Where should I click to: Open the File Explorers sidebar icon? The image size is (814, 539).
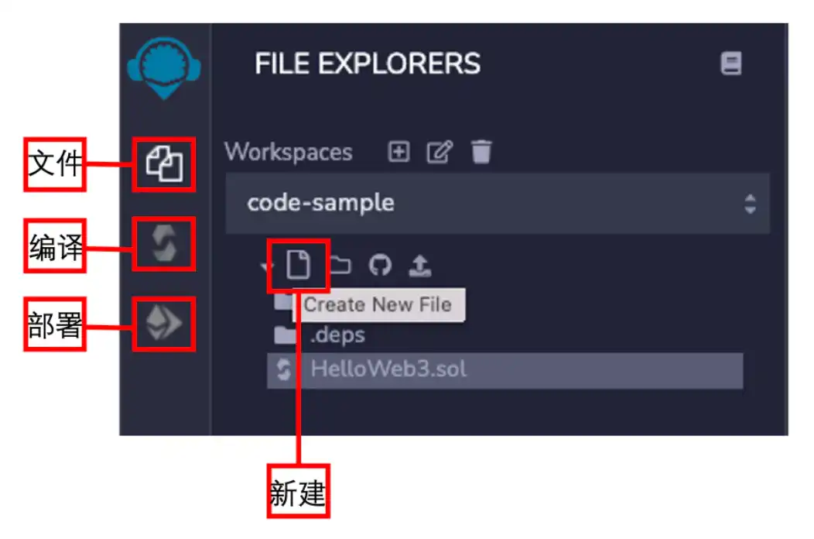164,163
